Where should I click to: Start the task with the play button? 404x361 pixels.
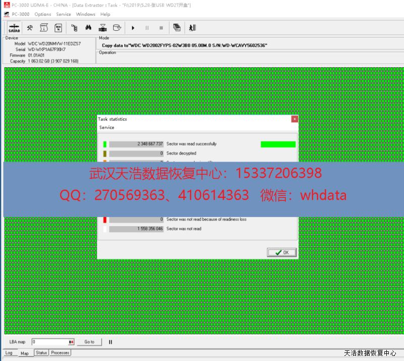pos(133,28)
